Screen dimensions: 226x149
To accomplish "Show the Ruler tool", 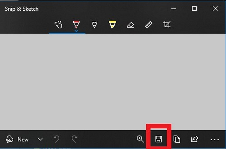I will [x=149, y=25].
